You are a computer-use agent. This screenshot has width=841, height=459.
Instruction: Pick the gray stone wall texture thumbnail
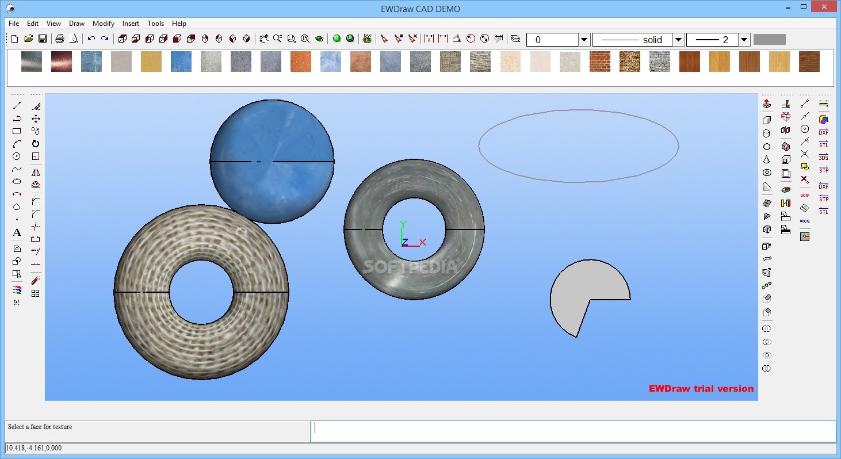660,62
